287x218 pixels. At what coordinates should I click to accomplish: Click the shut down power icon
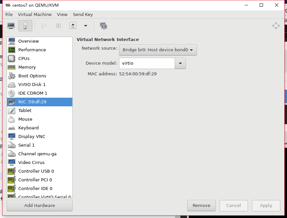(x=73, y=26)
